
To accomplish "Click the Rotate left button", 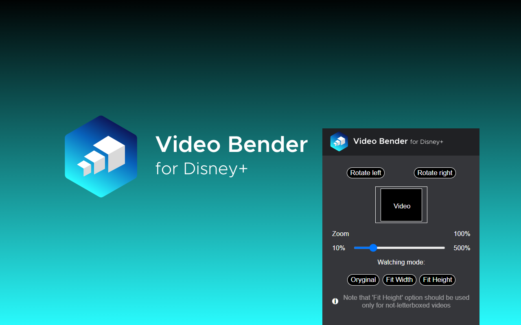I will 366,173.
